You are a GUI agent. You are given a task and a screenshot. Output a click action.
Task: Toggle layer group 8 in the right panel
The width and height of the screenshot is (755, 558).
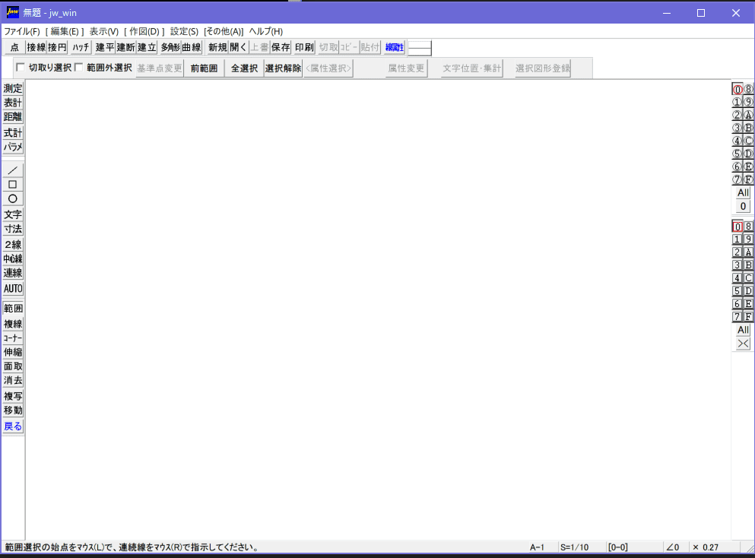[750, 89]
